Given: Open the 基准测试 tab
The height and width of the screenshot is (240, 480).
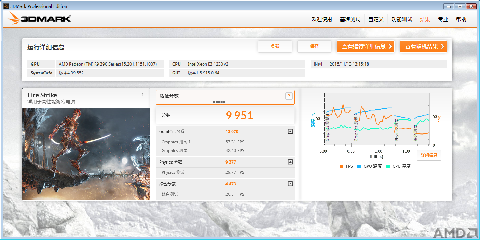Looking at the screenshot, I should click(x=350, y=19).
